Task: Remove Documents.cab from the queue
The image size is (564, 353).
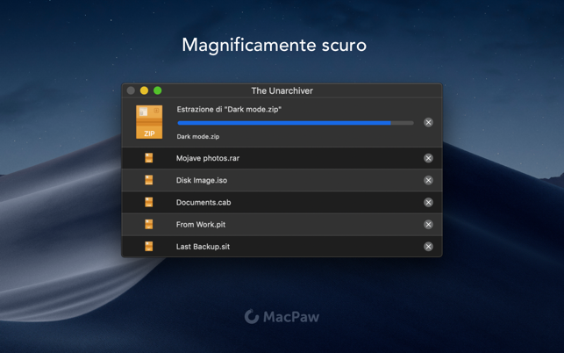Action: point(428,203)
